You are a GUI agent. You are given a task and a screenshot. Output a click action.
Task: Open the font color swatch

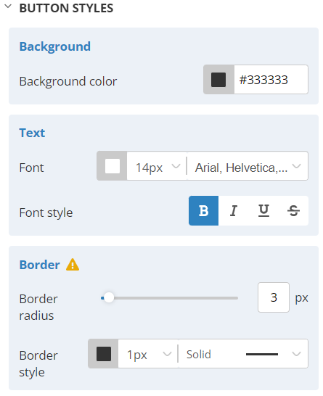click(x=112, y=166)
